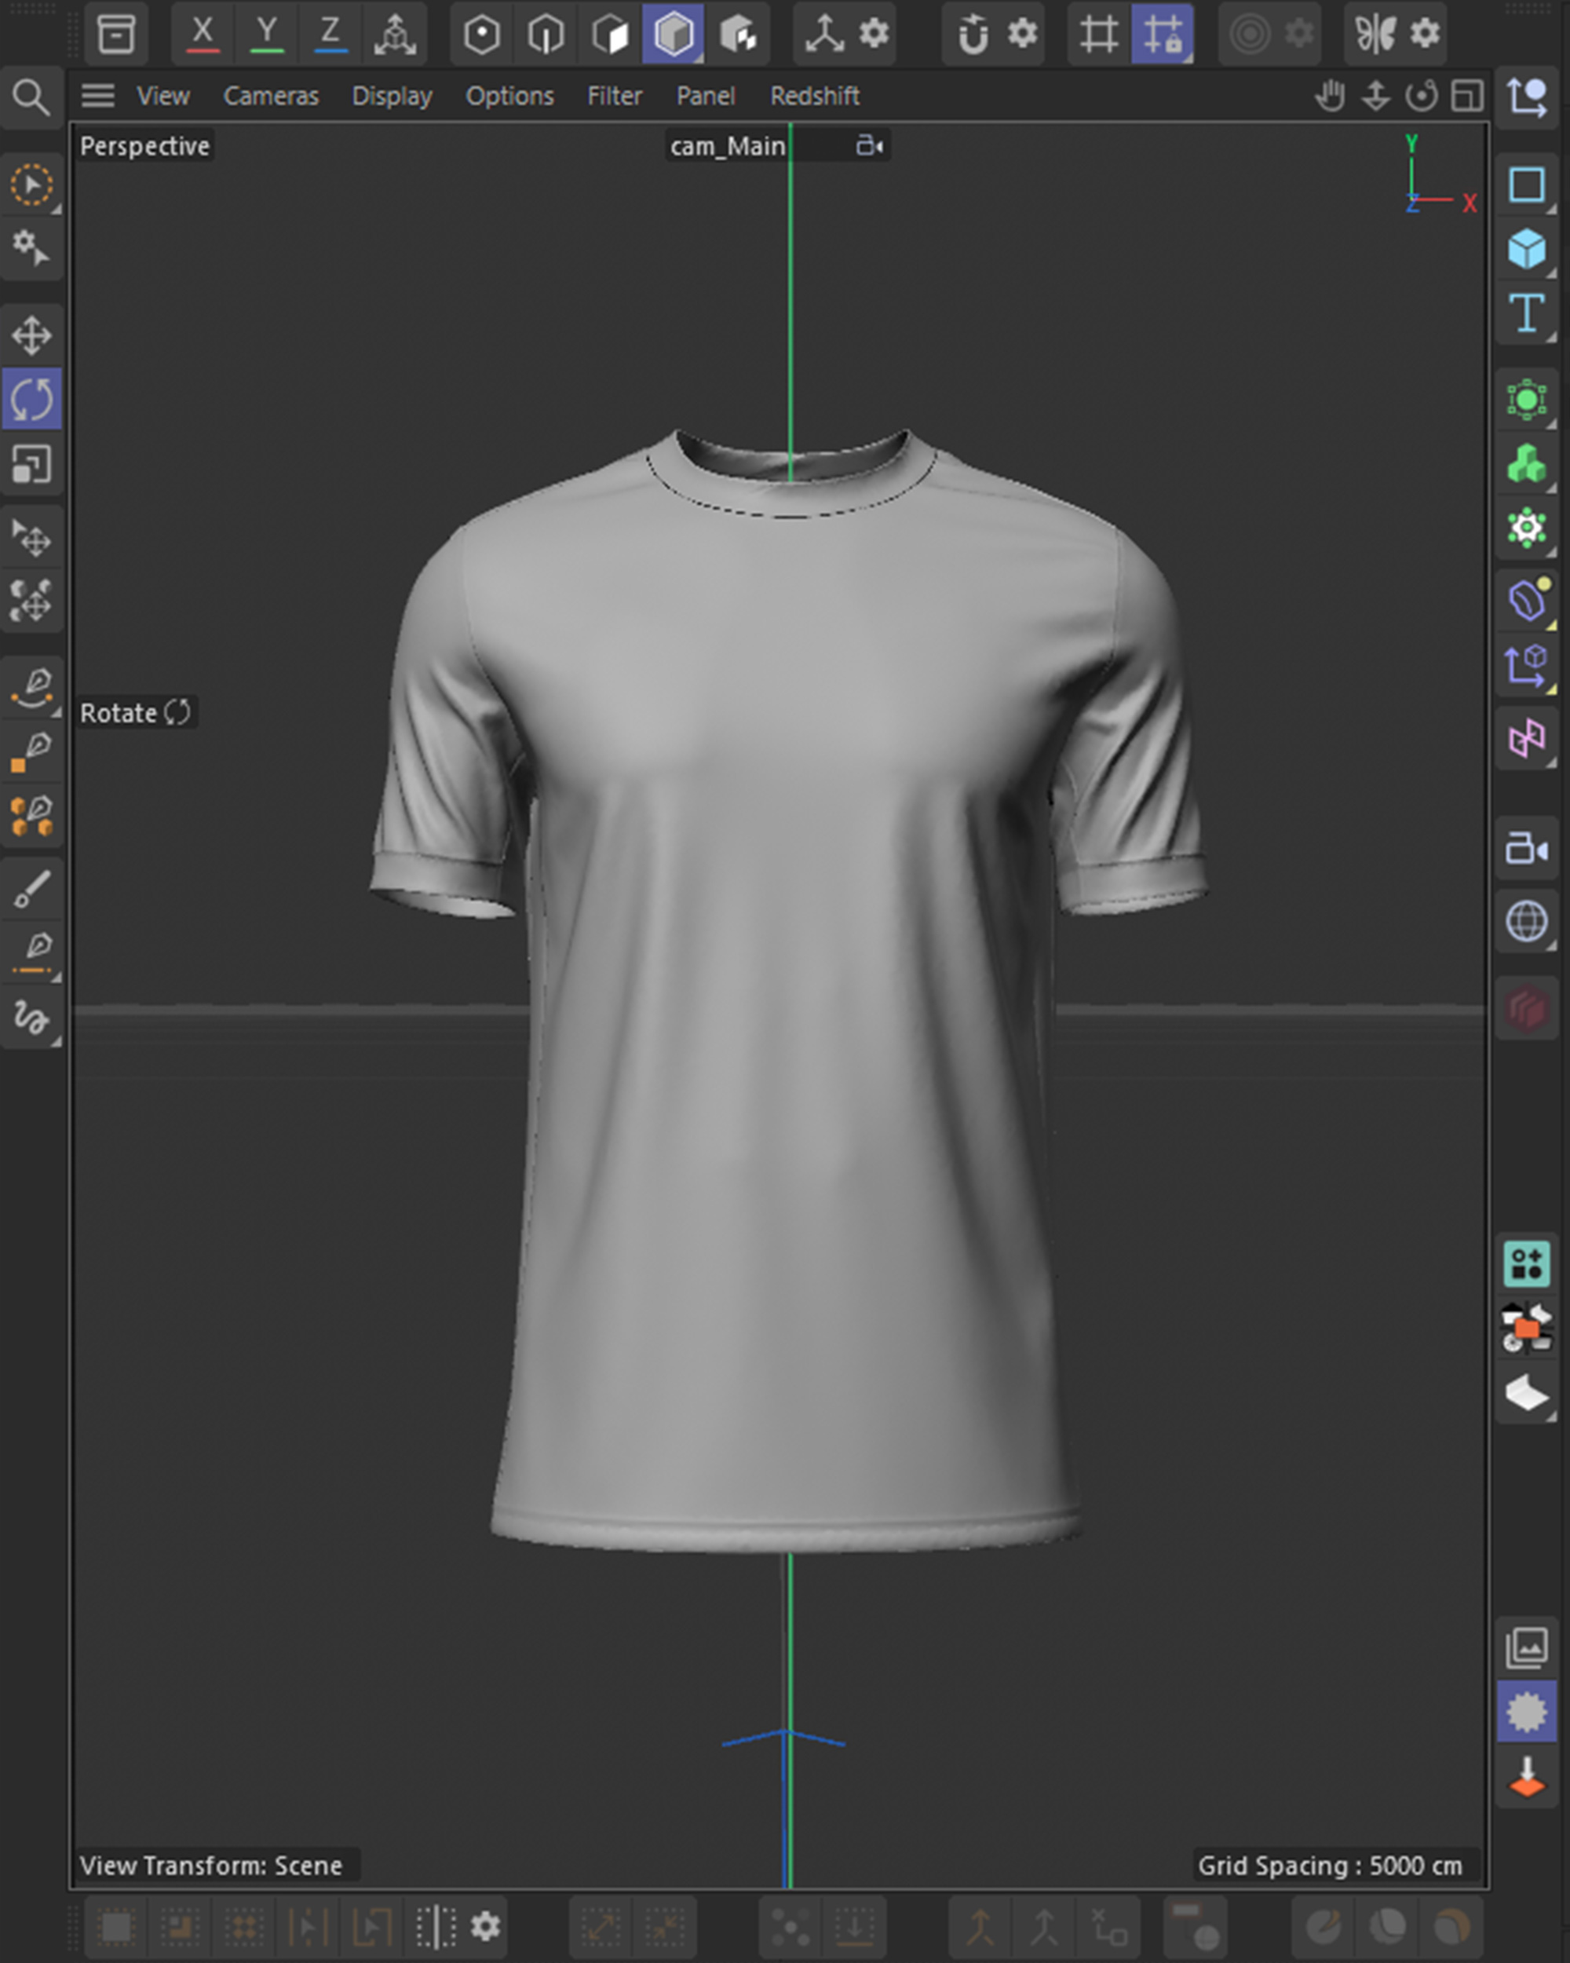The image size is (1570, 1963).
Task: Toggle the active view maximize icon
Action: pos(1466,95)
